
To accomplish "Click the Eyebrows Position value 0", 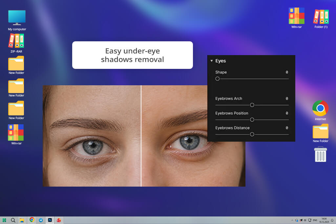I will coord(287,113).
